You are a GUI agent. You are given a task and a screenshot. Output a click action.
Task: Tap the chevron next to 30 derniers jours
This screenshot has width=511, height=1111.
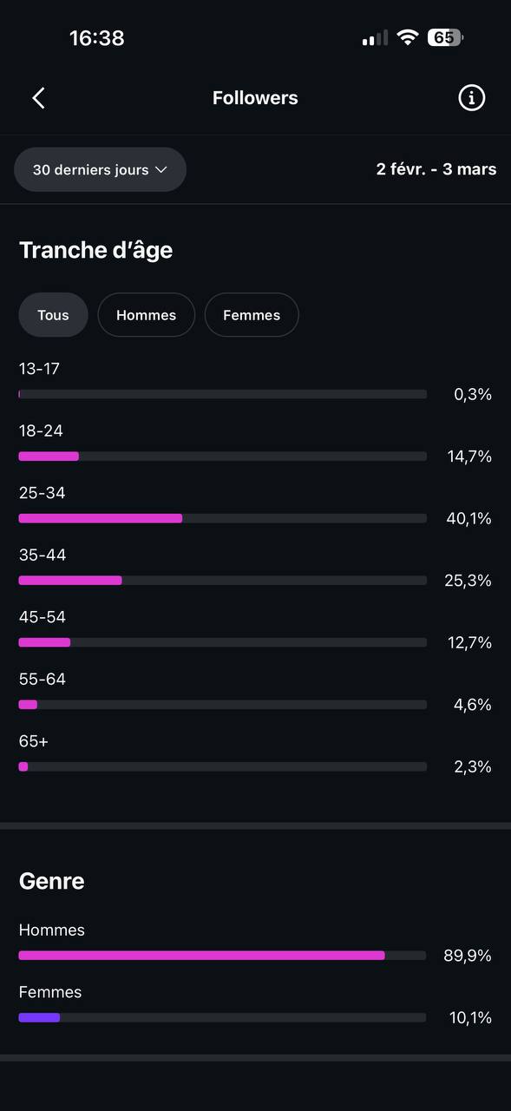pos(161,170)
